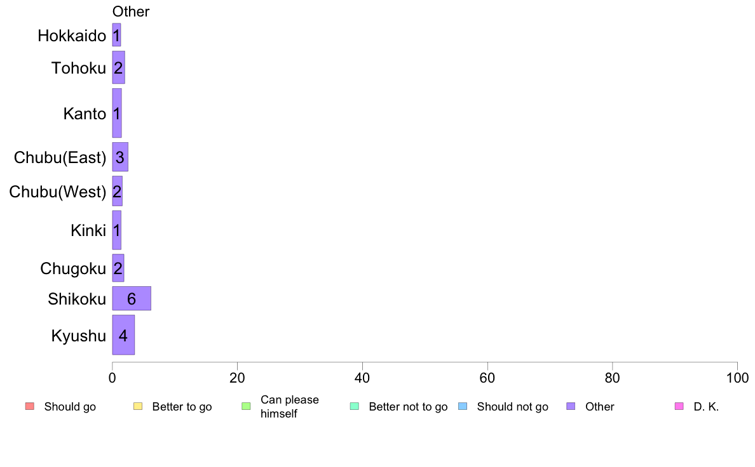Click the pink D. K. legend swatch
The height and width of the screenshot is (467, 755).
[x=679, y=406]
